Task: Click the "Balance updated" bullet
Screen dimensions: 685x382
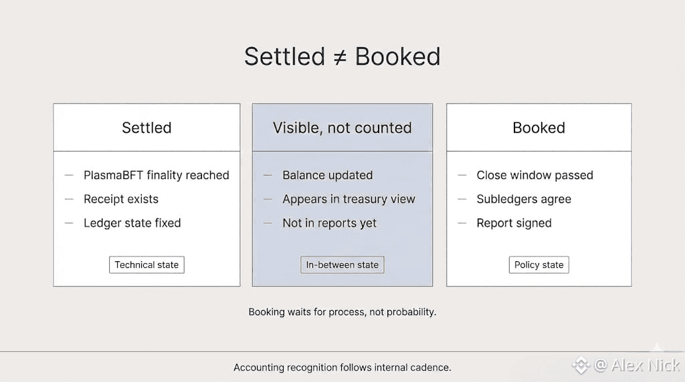Action: click(327, 175)
